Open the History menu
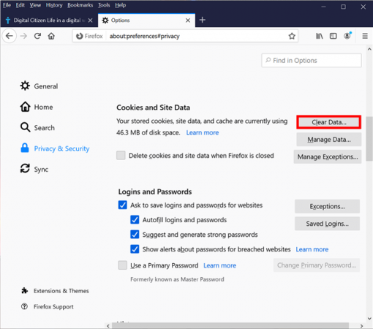 (x=54, y=5)
